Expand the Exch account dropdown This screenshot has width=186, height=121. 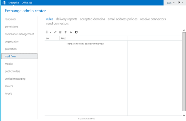click(x=171, y=3)
